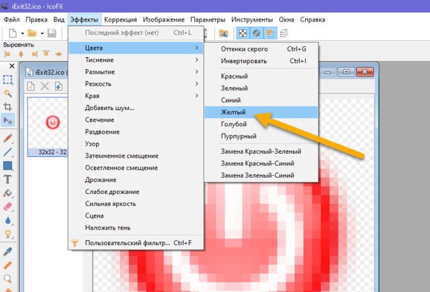
Task: Select the light bulb dodge tool
Action: pos(7,234)
